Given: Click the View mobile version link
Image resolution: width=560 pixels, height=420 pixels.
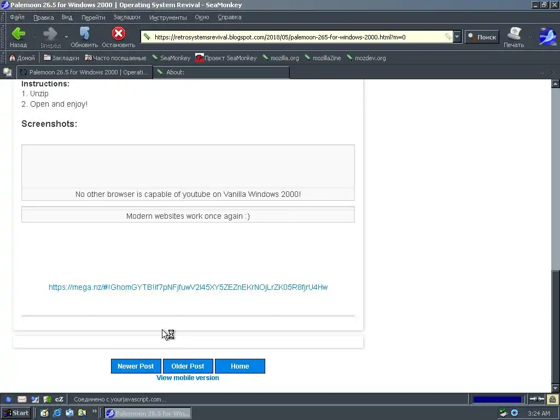Looking at the screenshot, I should click(188, 378).
